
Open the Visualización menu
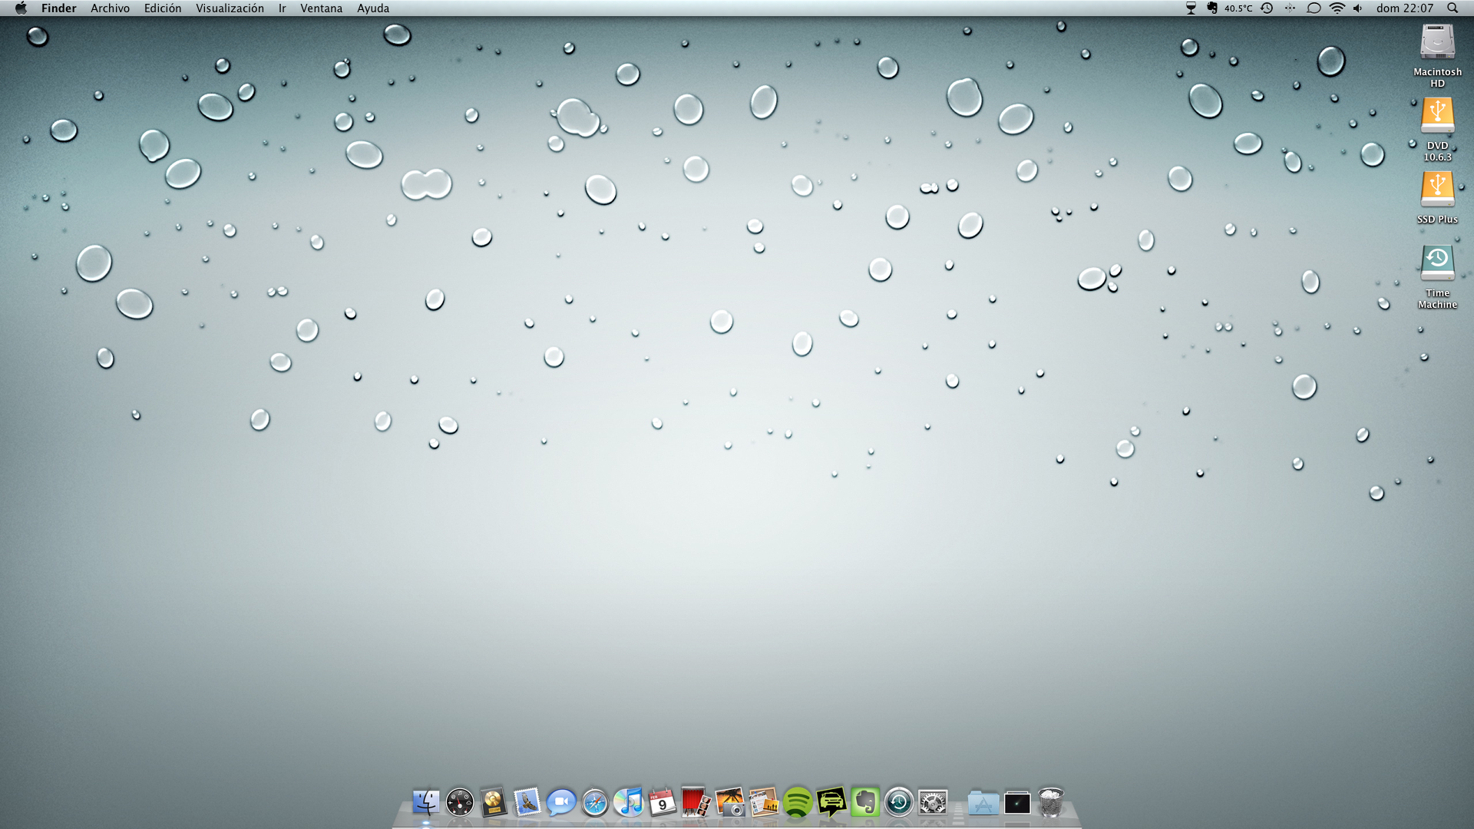click(x=230, y=8)
